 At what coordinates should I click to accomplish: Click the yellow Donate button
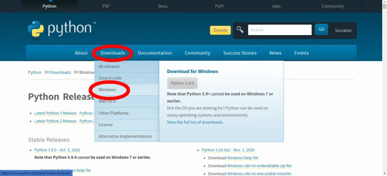(x=220, y=30)
